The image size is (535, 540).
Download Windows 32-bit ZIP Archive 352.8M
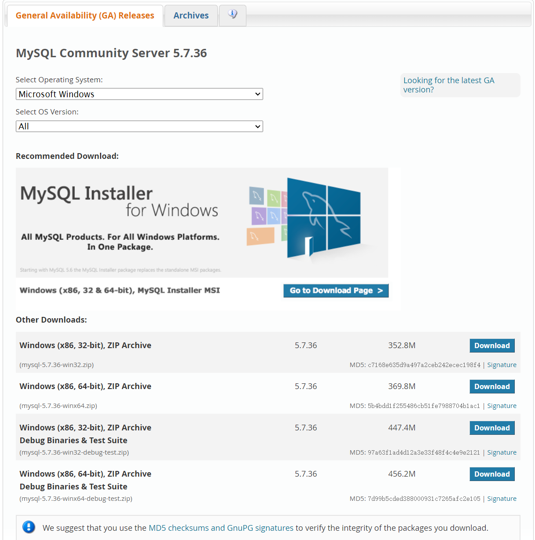click(x=492, y=345)
